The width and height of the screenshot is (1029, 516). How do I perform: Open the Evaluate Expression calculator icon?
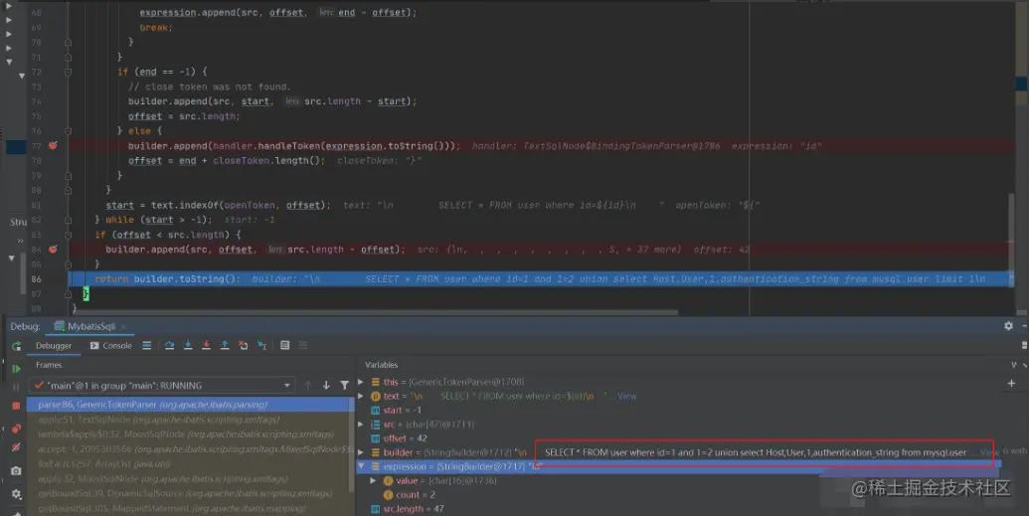pos(284,345)
